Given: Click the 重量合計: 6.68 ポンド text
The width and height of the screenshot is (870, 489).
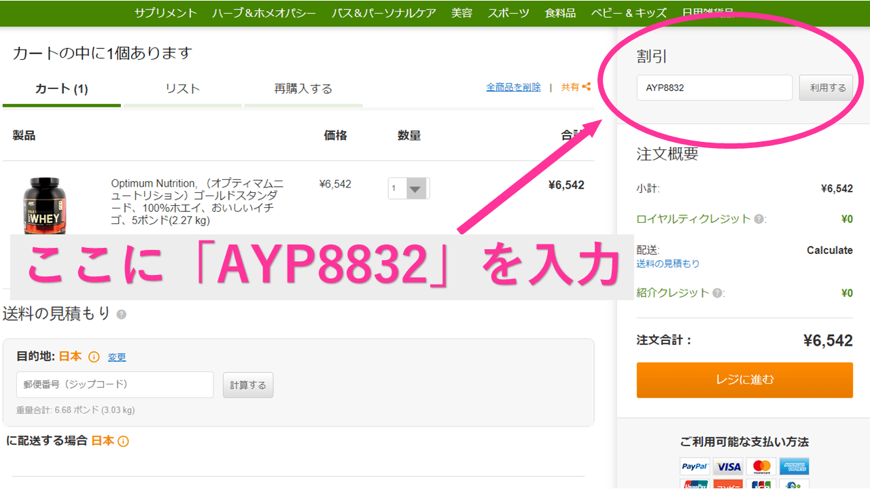Looking at the screenshot, I should coord(75,410).
